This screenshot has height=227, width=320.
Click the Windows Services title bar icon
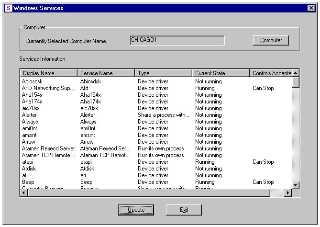9,8
